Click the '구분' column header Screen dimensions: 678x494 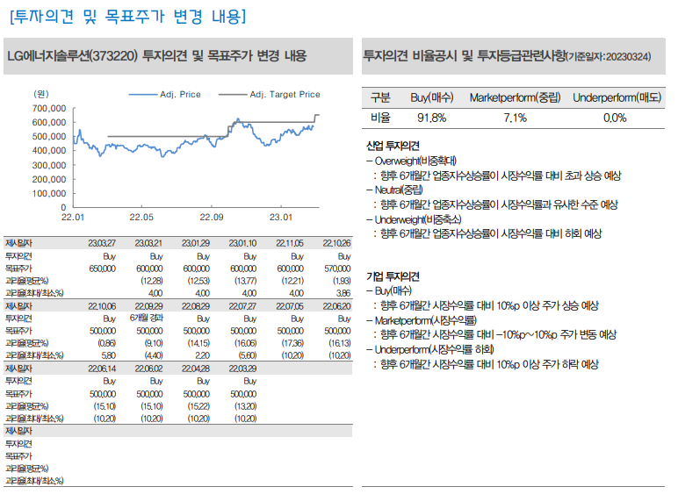tap(380, 98)
